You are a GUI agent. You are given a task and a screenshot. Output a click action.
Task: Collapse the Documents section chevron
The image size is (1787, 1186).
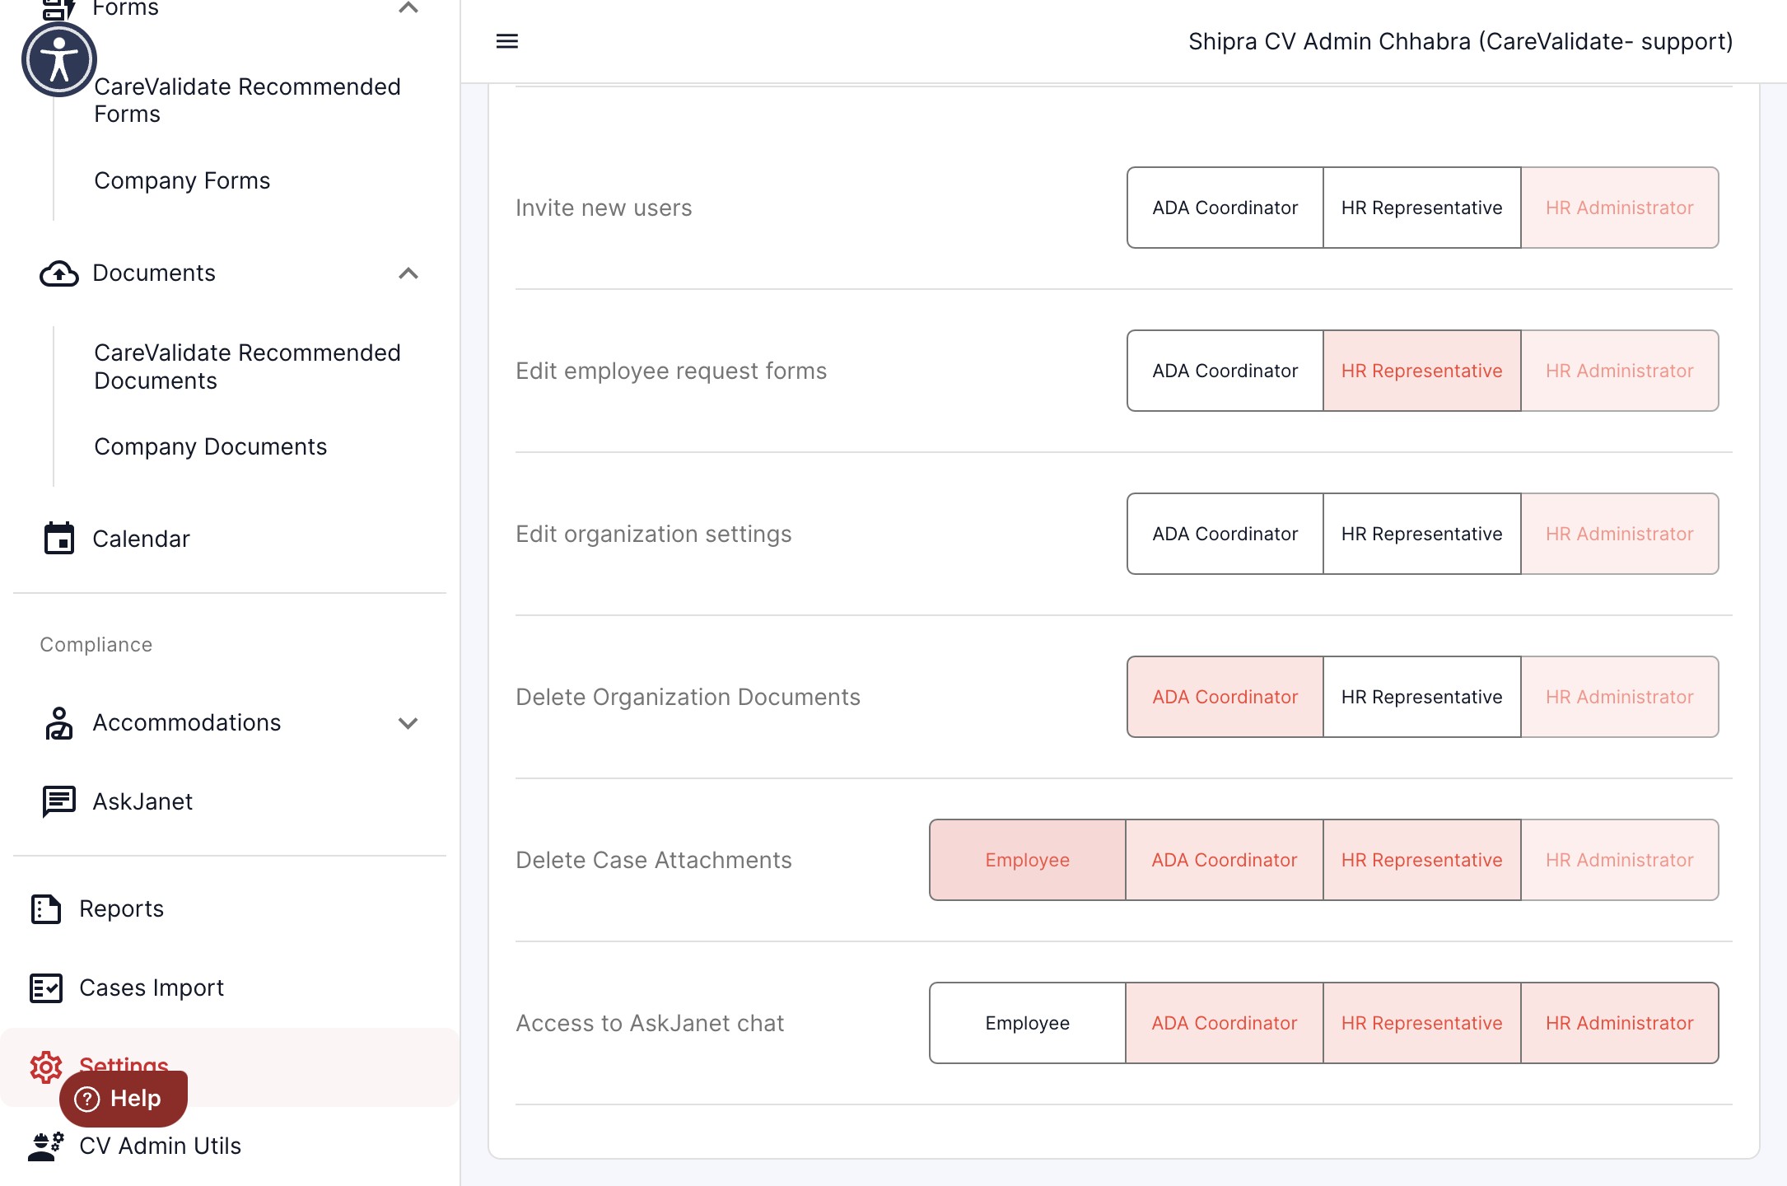[x=408, y=273]
